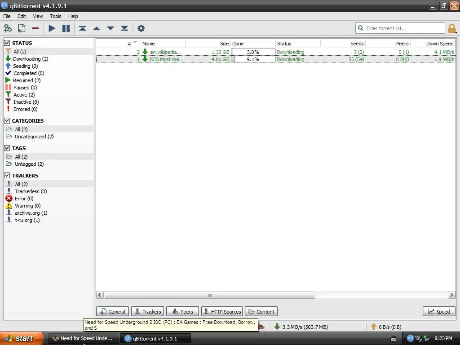Click the Filter torrent list search field

[400, 28]
